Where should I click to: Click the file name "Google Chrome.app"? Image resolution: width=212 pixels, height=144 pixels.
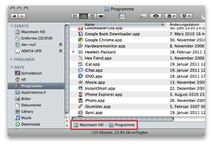tap(103, 40)
